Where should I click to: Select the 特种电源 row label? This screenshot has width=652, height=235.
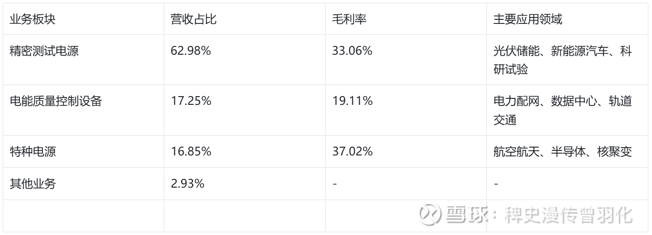coord(33,151)
